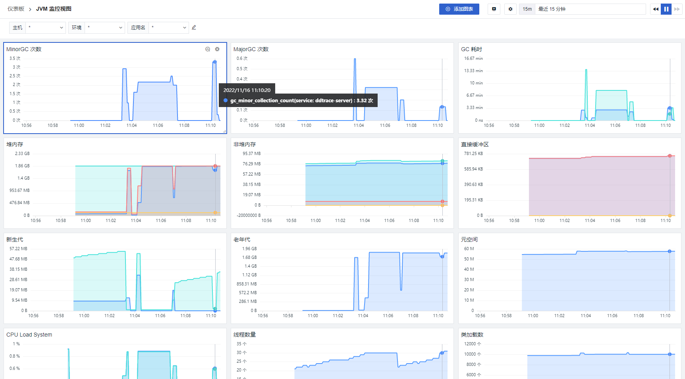Click the MinorGC 次数 panel title
This screenshot has width=685, height=379.
24,49
